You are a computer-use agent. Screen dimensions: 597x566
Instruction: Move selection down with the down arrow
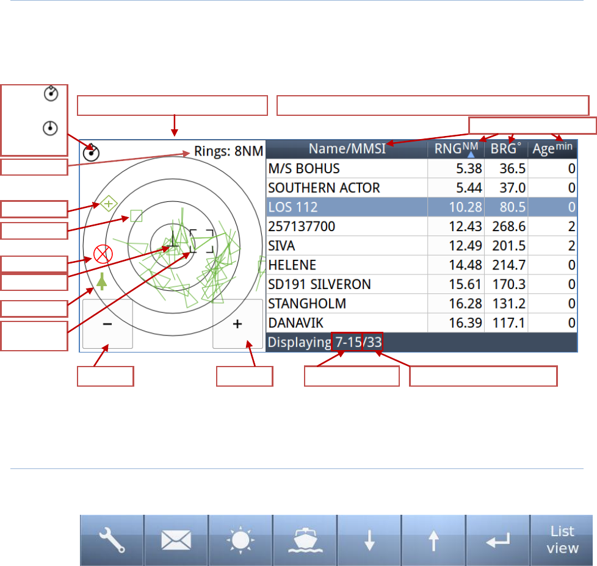click(x=369, y=540)
